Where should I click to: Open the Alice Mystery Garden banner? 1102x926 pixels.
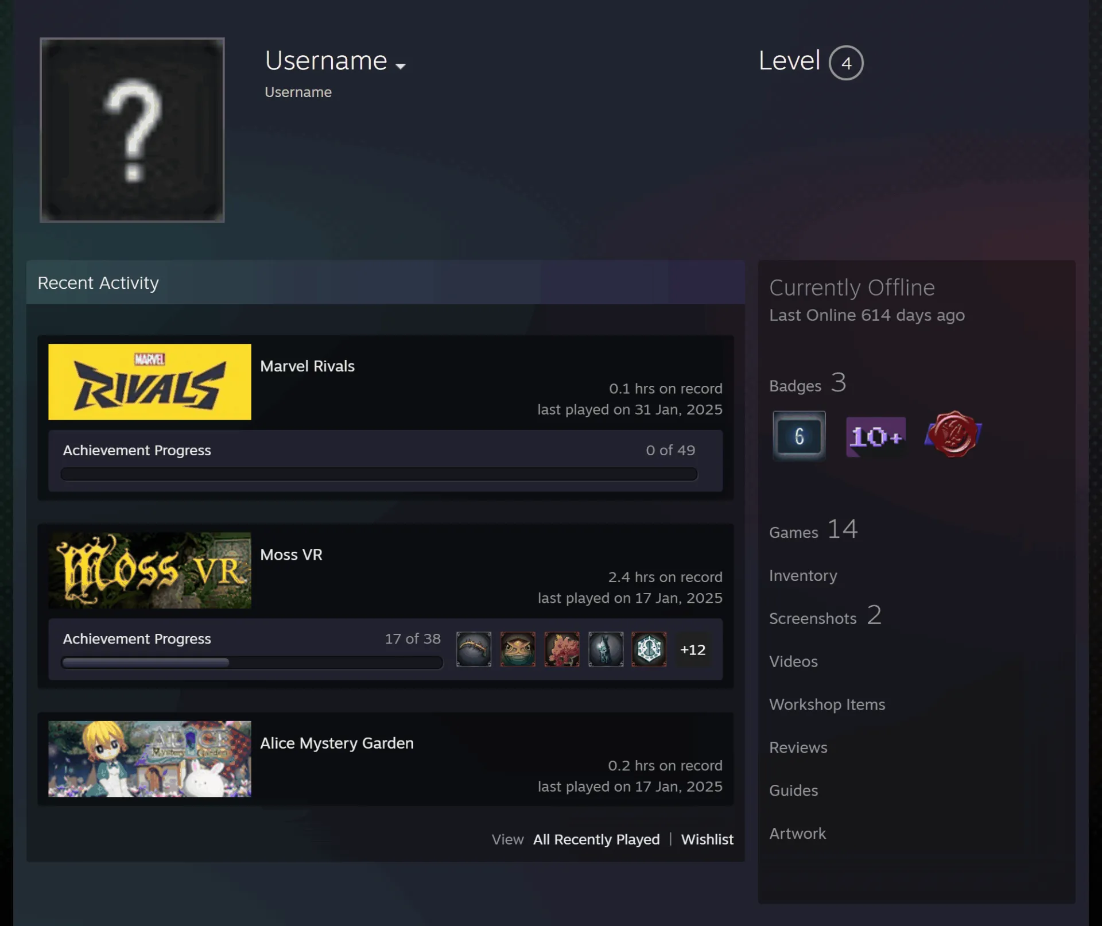click(150, 758)
